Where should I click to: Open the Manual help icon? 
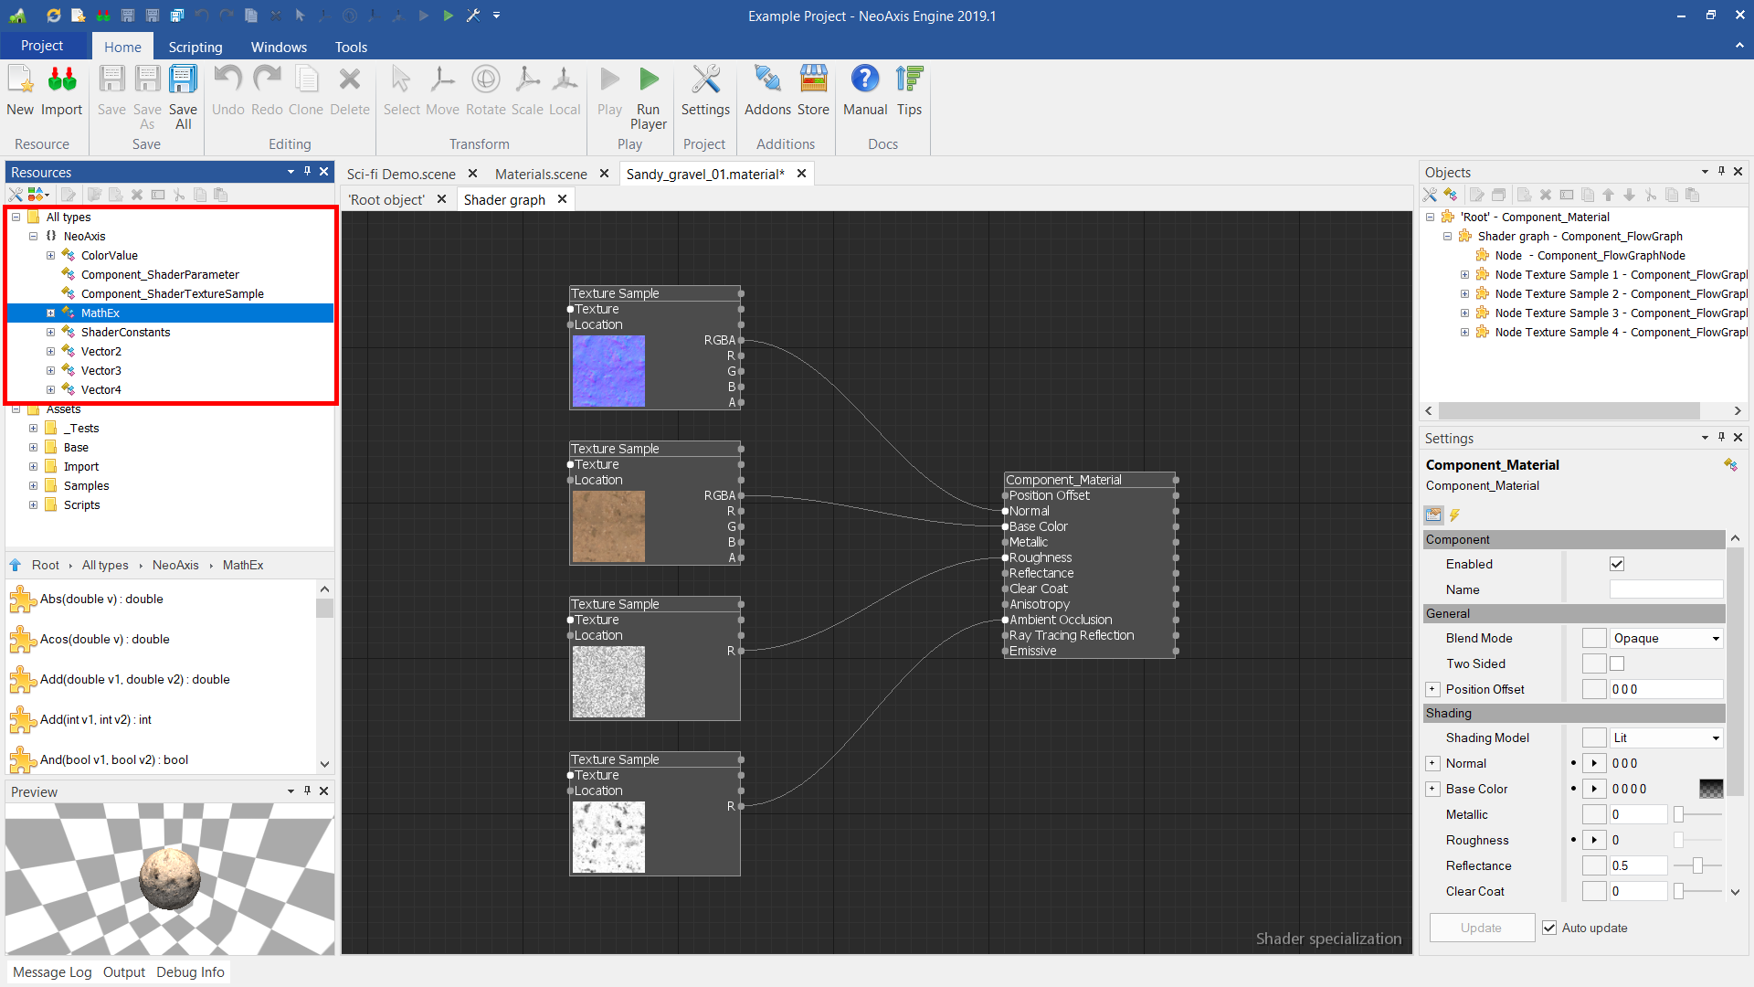[864, 80]
